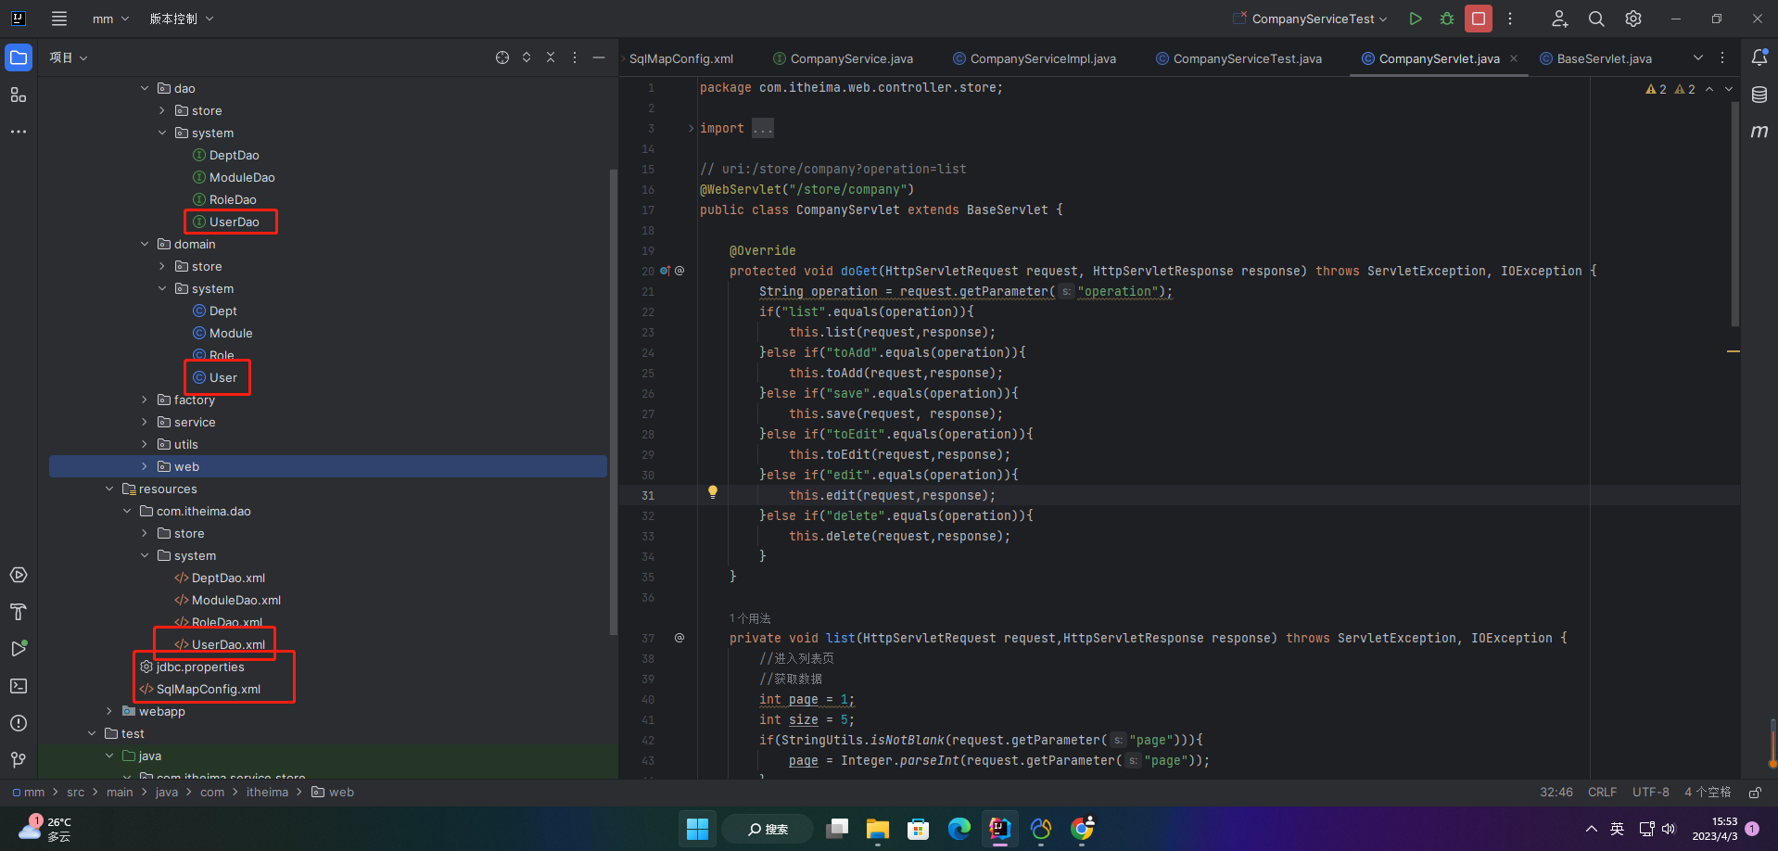
Task: Open the mm project dropdown
Action: coord(111,19)
